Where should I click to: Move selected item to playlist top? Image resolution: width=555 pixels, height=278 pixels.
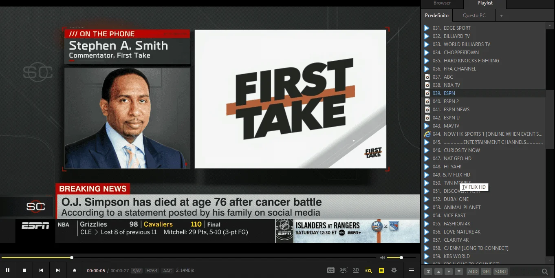pos(428,271)
